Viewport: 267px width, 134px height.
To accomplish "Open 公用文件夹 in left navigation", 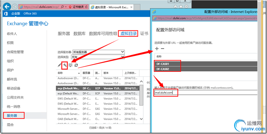I will [x=15, y=97].
